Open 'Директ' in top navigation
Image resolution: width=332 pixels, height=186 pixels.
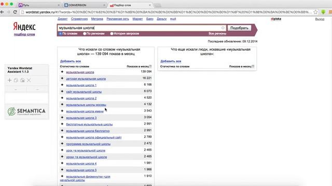(x=62, y=19)
